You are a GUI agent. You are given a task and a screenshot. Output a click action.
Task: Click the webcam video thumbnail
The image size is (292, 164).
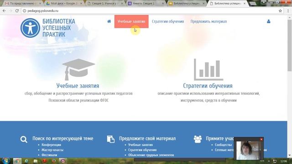(248, 150)
